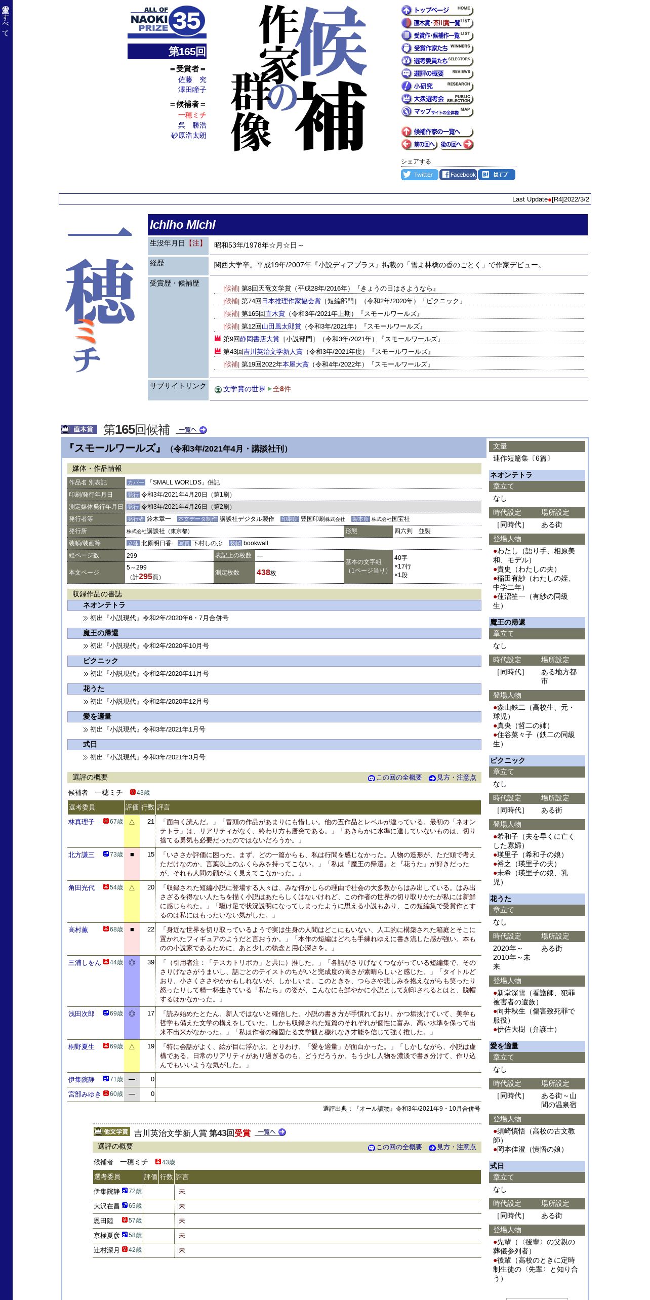Open the 受賞作家たち winners button
The height and width of the screenshot is (1300, 650).
[437, 48]
